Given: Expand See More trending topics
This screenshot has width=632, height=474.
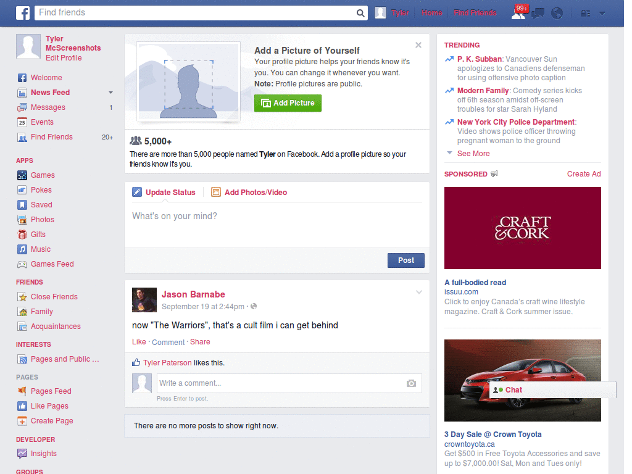Looking at the screenshot, I should coord(473,154).
